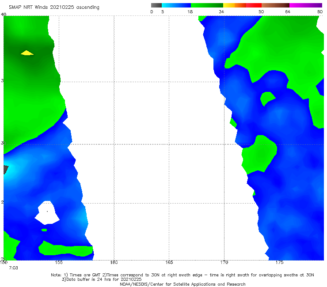
Task: Click the color bar label '64'
Action: (288, 11)
